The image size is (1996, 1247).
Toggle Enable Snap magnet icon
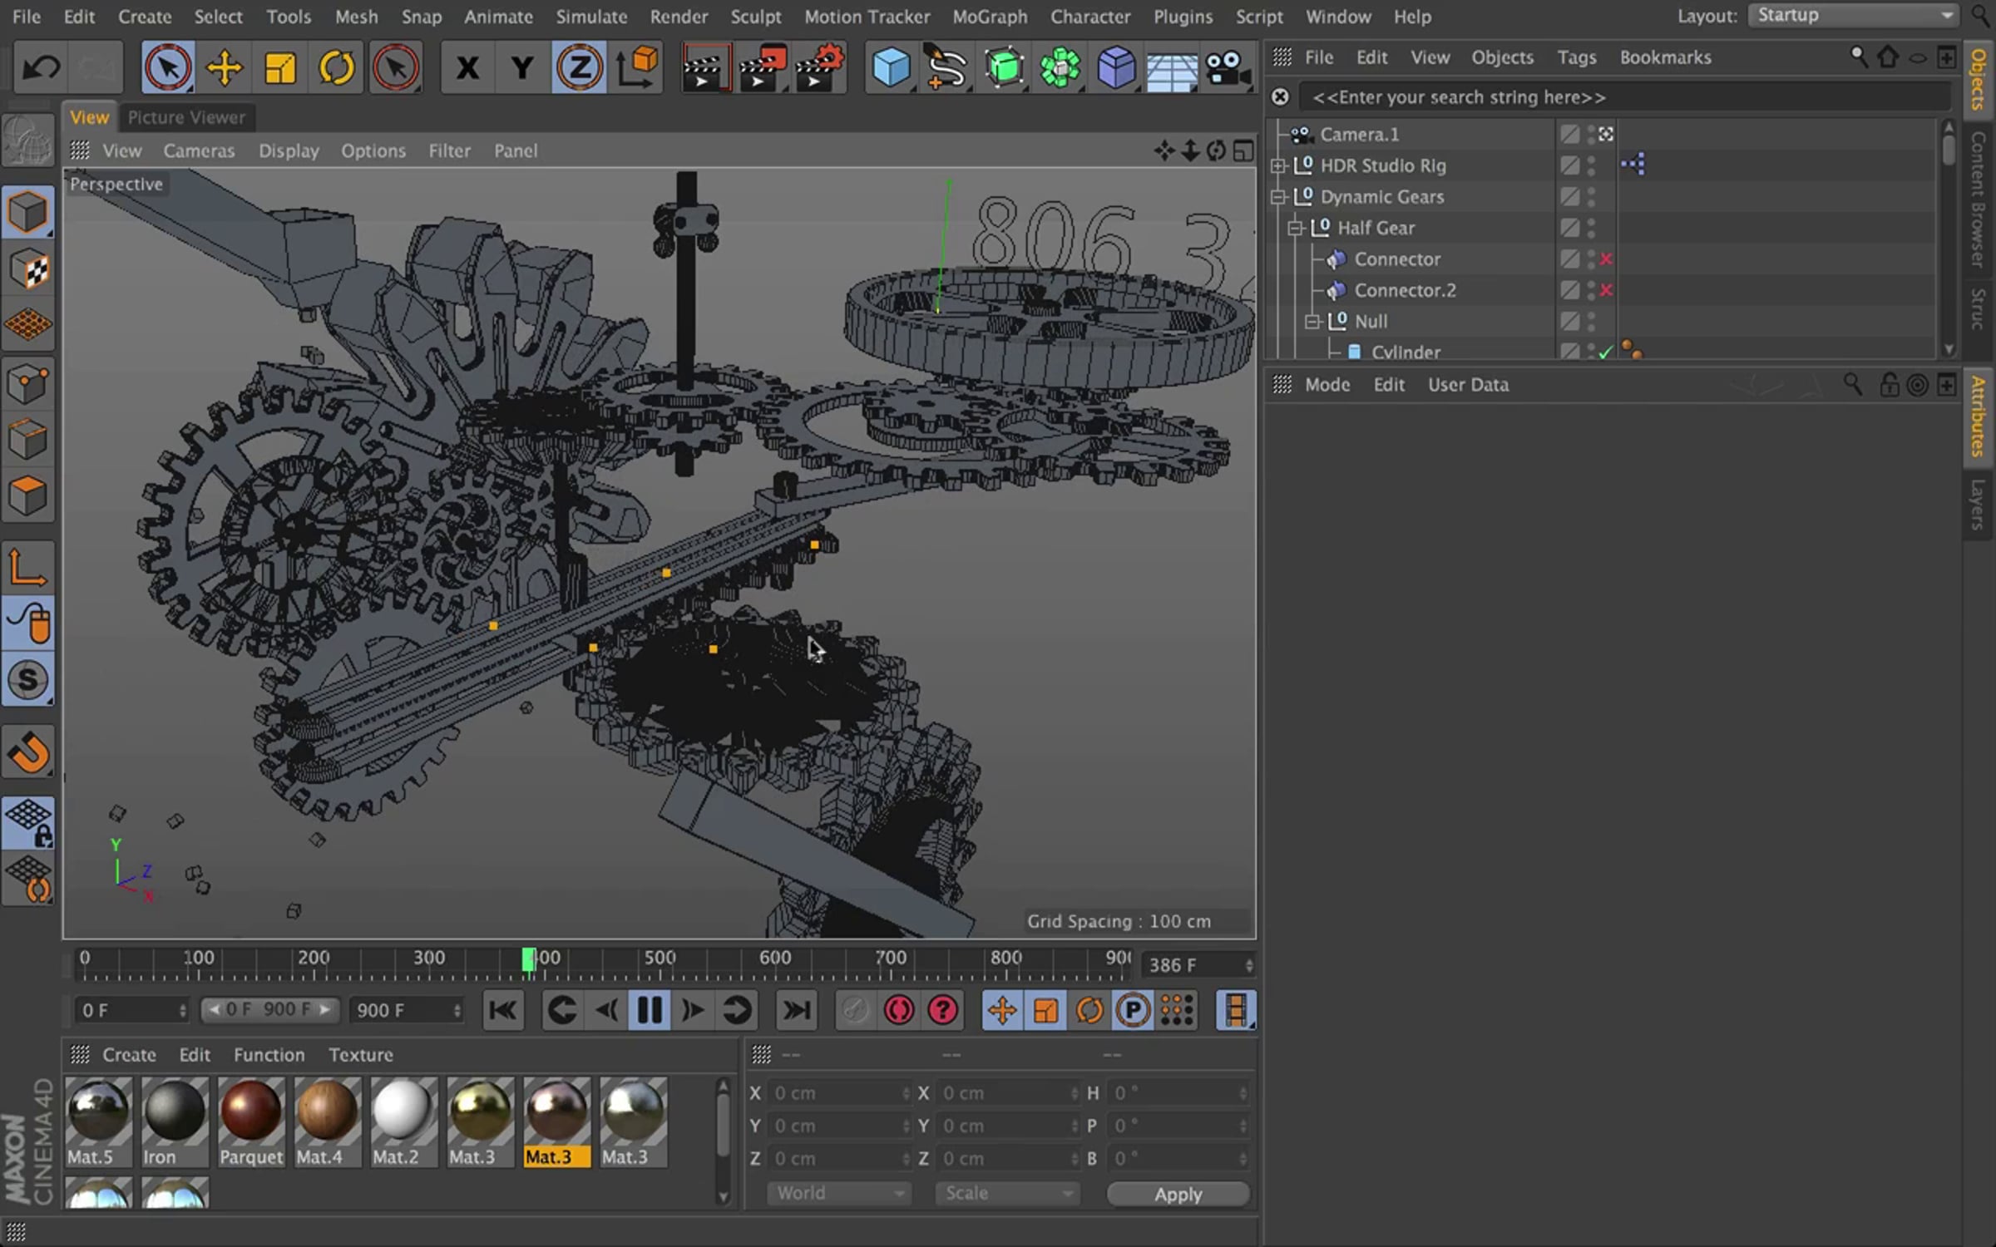(28, 753)
